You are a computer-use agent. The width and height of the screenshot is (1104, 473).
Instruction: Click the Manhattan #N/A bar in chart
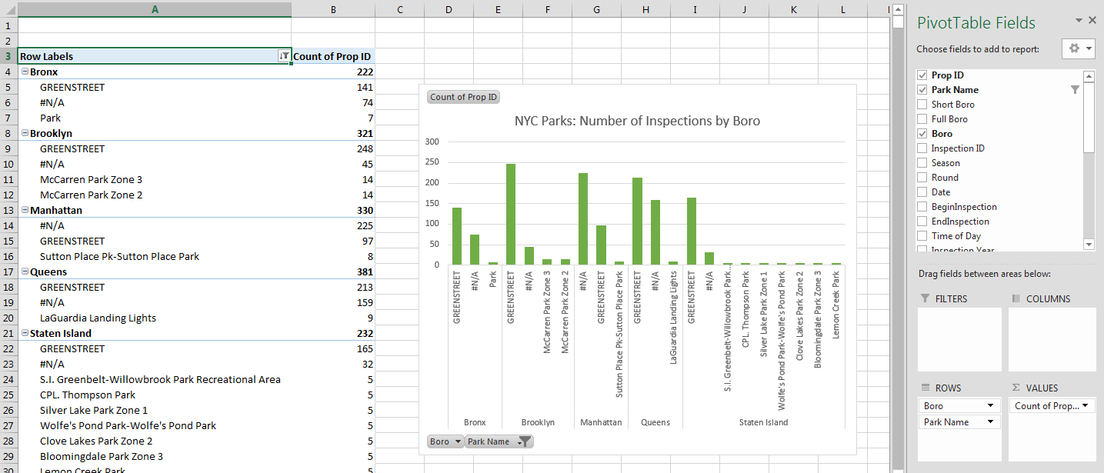(583, 218)
